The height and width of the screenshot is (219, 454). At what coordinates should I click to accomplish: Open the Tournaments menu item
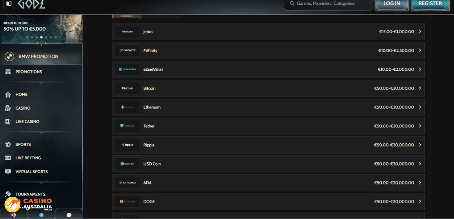(31, 194)
